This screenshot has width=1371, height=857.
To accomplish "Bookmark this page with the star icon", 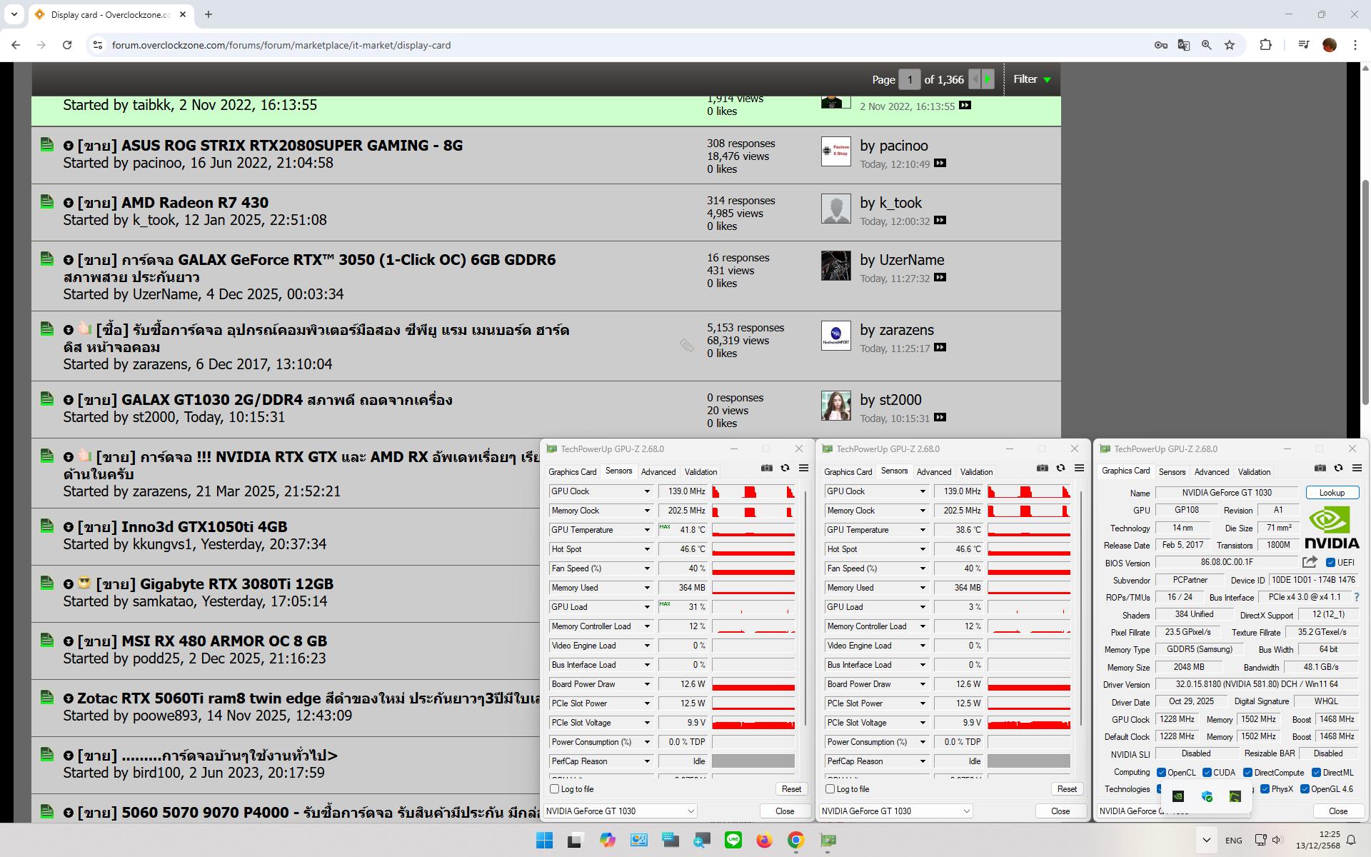I will click(1230, 45).
